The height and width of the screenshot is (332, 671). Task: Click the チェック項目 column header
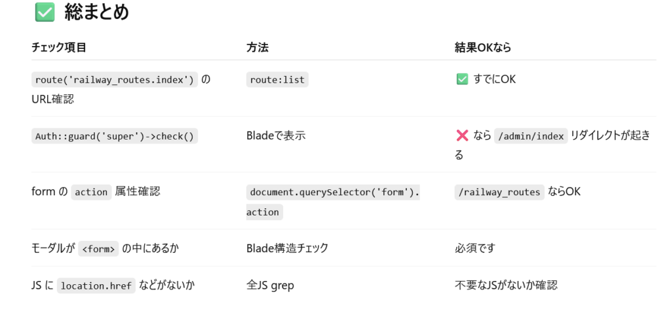[x=59, y=48]
